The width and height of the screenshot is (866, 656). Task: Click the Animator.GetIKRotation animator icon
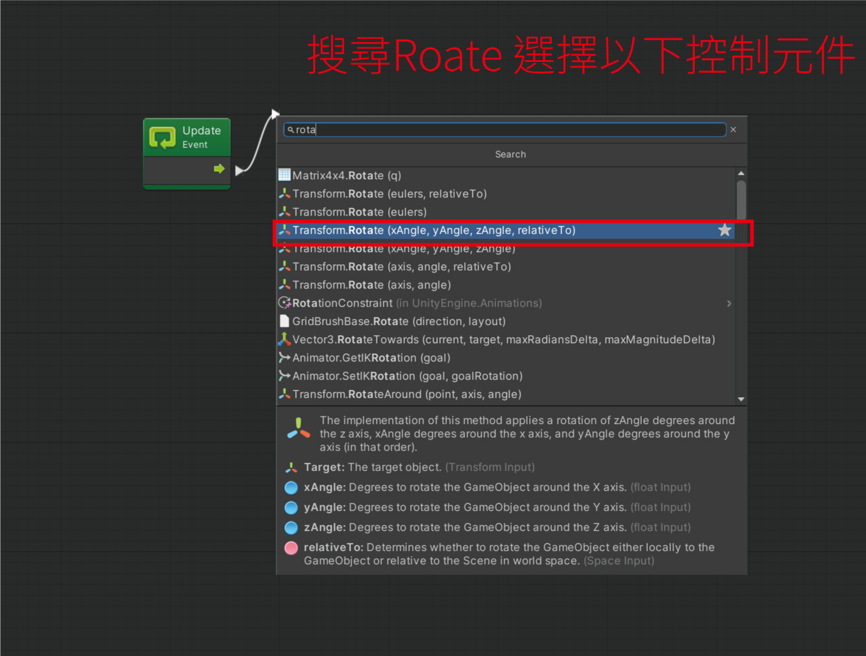click(284, 358)
